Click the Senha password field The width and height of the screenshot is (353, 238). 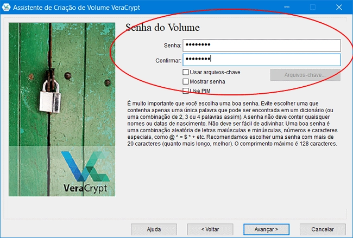pos(262,46)
